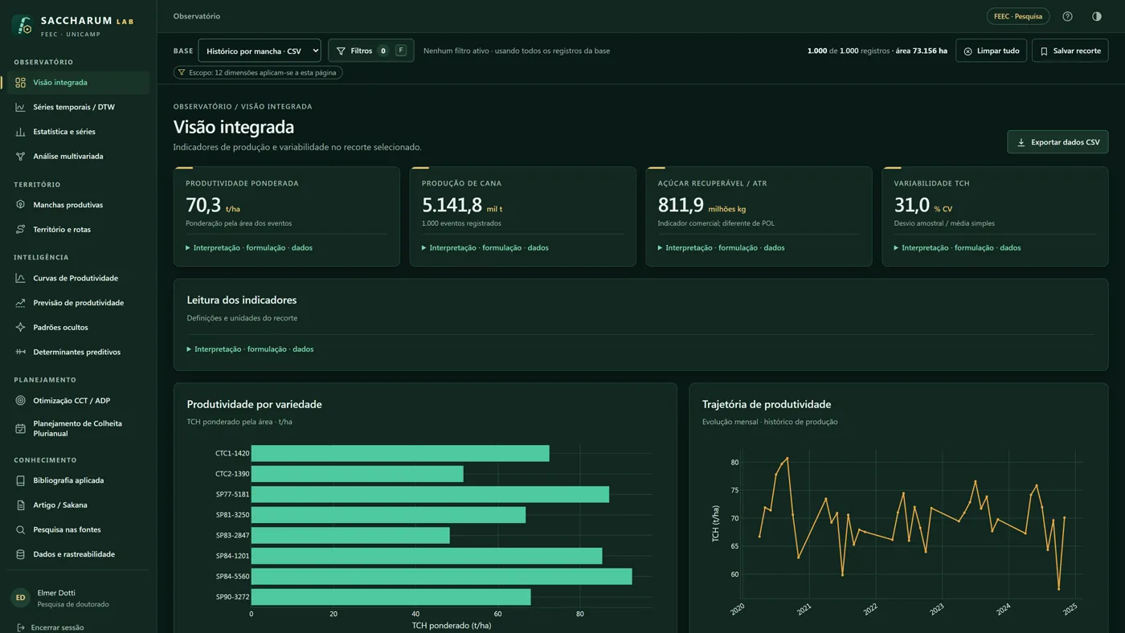Screen dimensions: 1125x633
Task: Open the Artigo / Sakana menu item
Action: (x=78, y=505)
